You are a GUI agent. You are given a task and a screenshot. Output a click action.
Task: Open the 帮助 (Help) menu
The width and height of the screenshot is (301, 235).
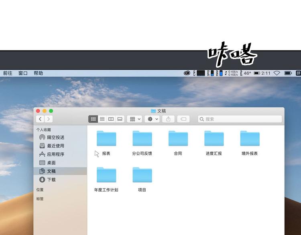[38, 73]
